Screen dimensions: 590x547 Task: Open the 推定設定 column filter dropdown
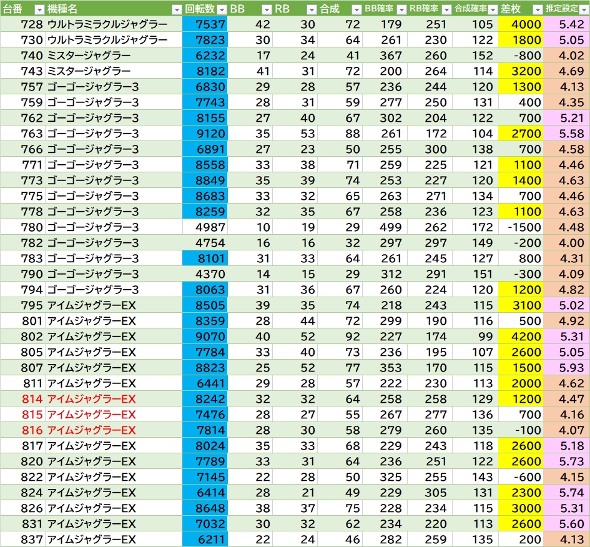coord(584,10)
